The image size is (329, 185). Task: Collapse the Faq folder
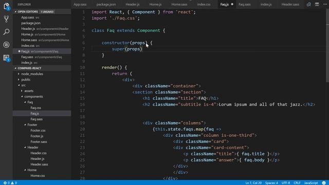30,102
